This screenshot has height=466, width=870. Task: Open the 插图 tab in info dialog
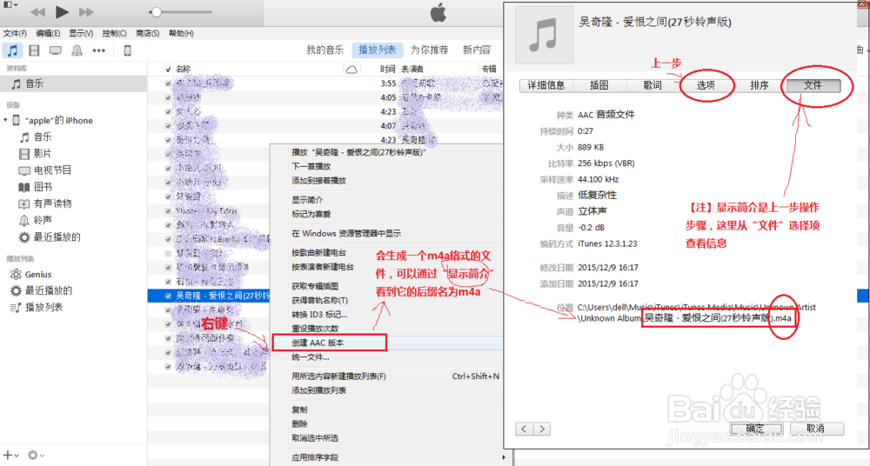(599, 85)
